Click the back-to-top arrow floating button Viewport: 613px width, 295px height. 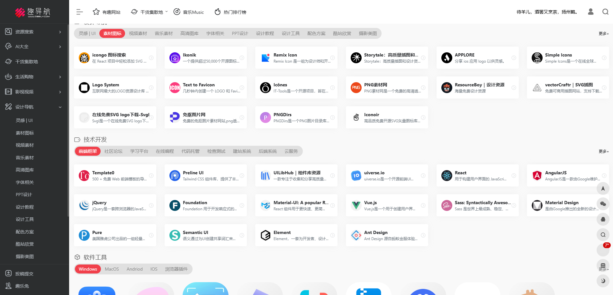(603, 188)
